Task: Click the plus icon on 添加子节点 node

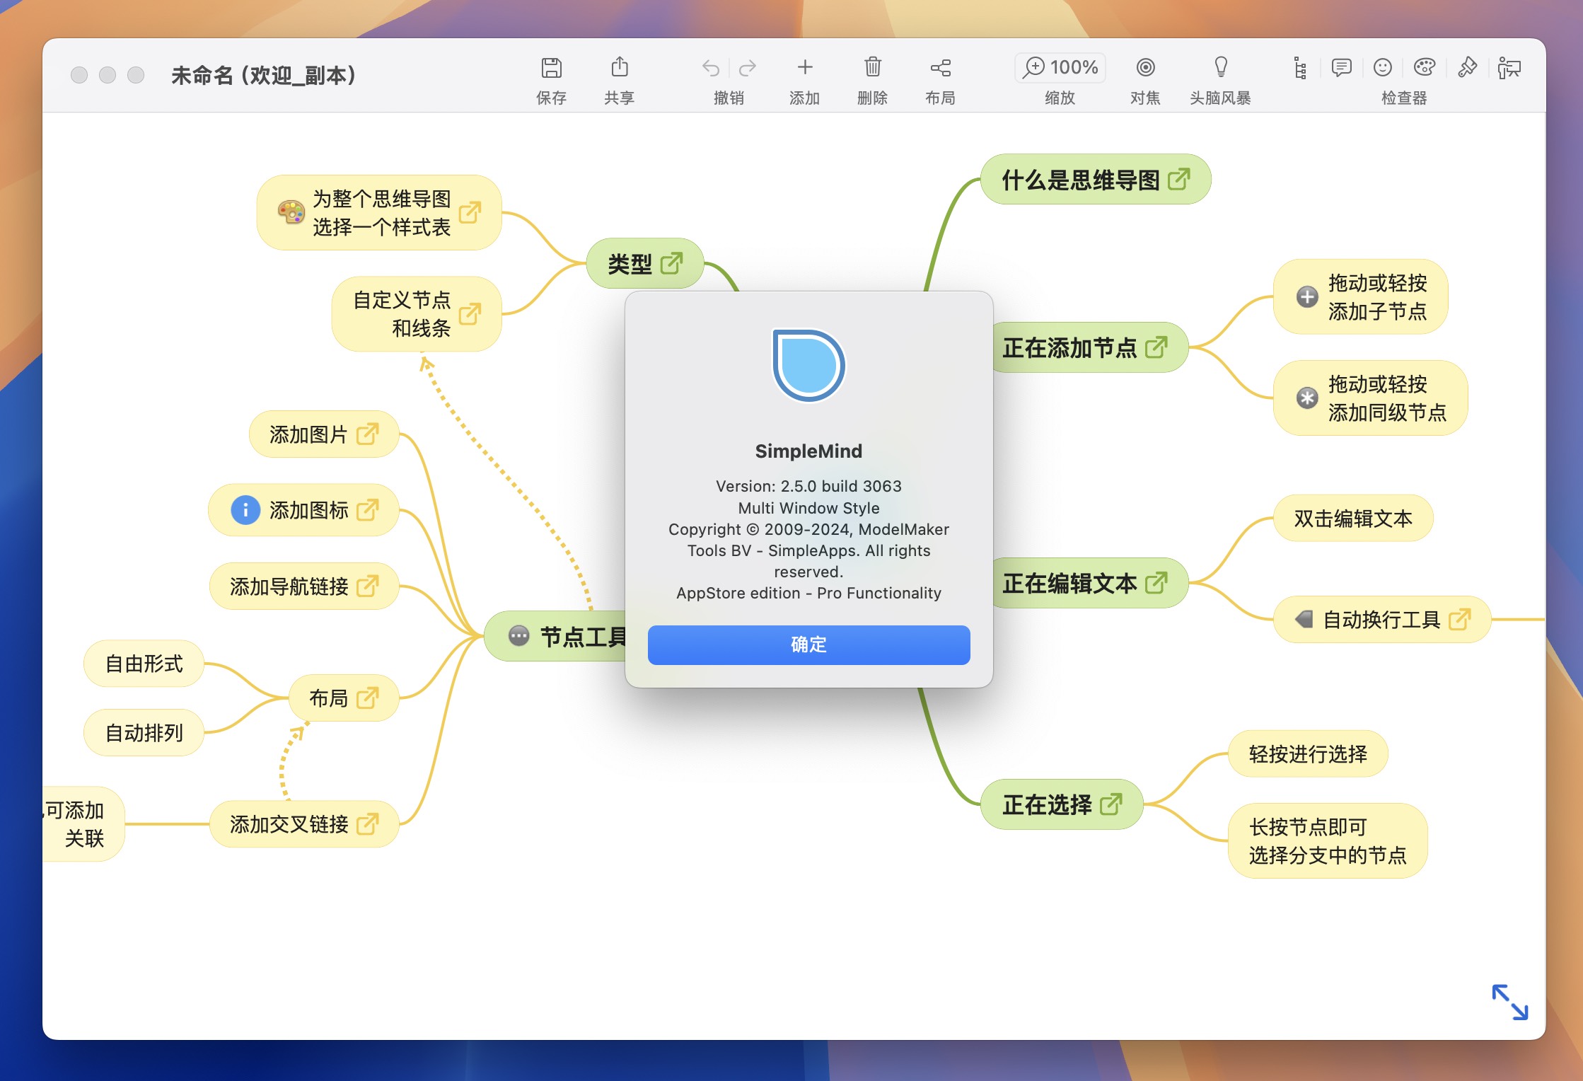Action: pyautogui.click(x=1307, y=296)
